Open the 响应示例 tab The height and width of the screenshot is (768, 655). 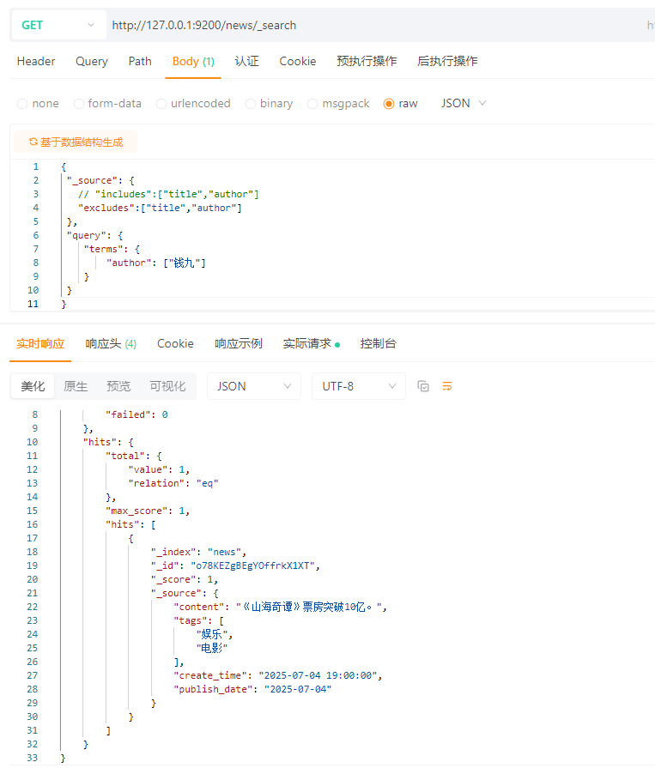(238, 344)
